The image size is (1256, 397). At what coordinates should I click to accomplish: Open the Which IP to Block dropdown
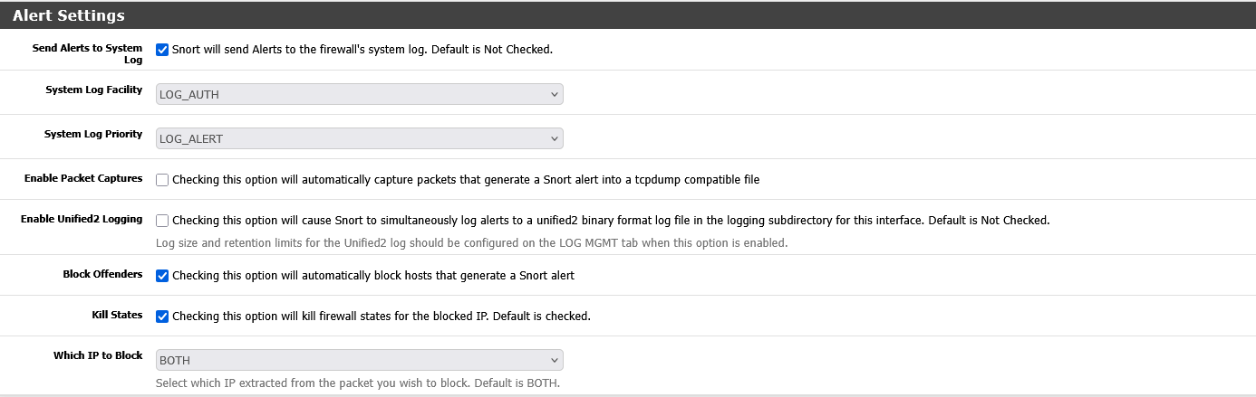click(x=359, y=360)
